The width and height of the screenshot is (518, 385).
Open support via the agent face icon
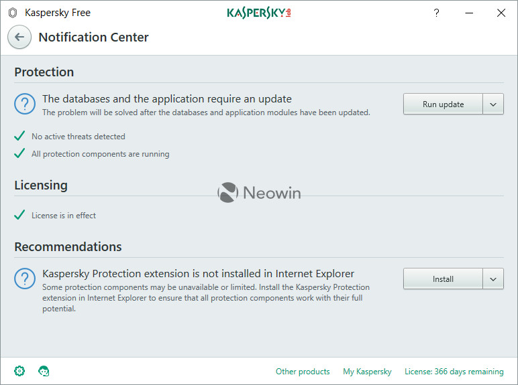[x=44, y=371]
